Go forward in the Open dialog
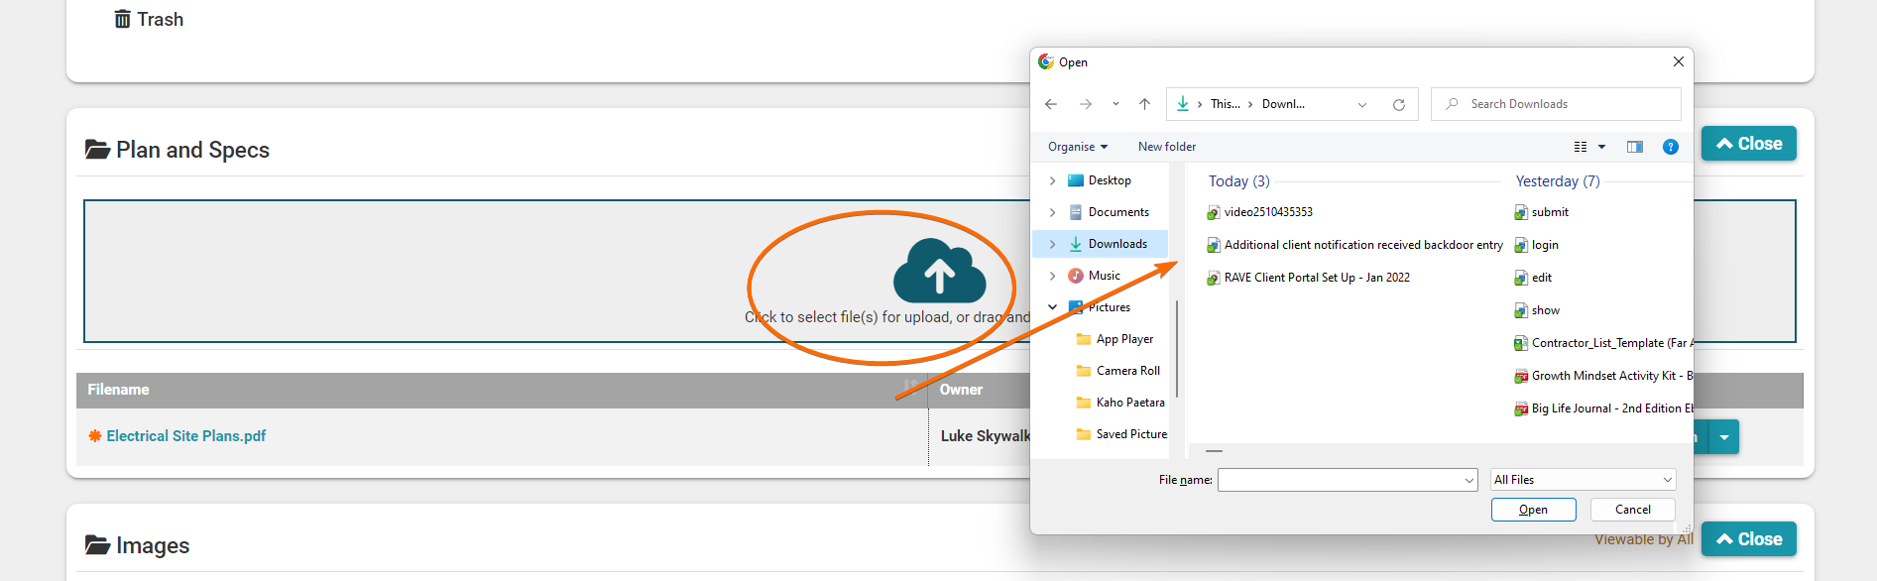 click(1086, 104)
